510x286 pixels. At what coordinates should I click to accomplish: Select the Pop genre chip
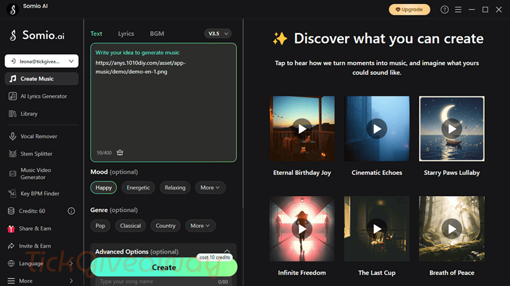(x=100, y=226)
